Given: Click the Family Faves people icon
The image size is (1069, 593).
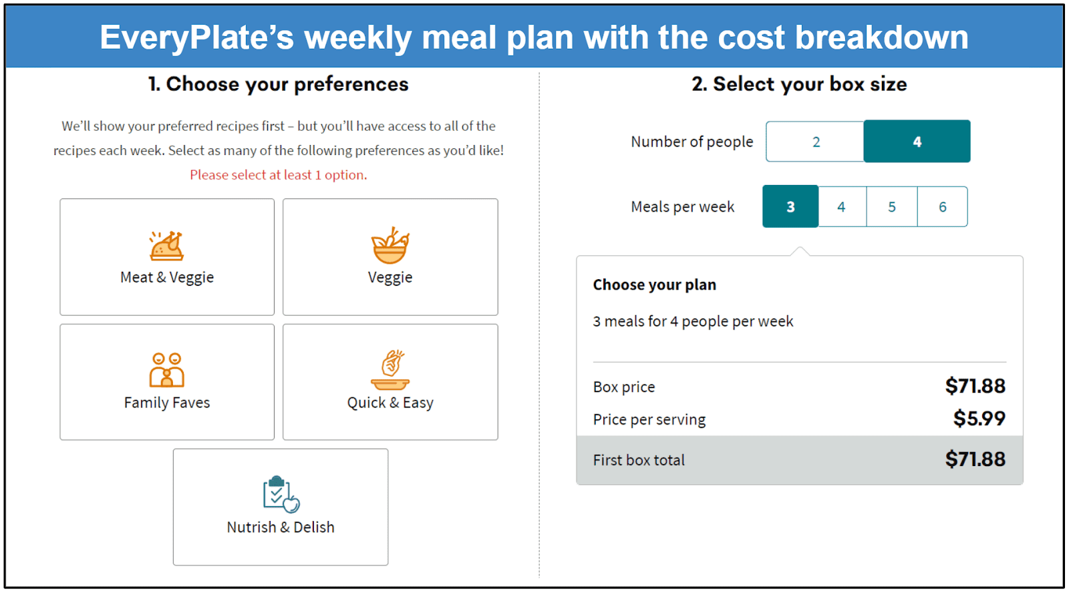Looking at the screenshot, I should (x=166, y=370).
